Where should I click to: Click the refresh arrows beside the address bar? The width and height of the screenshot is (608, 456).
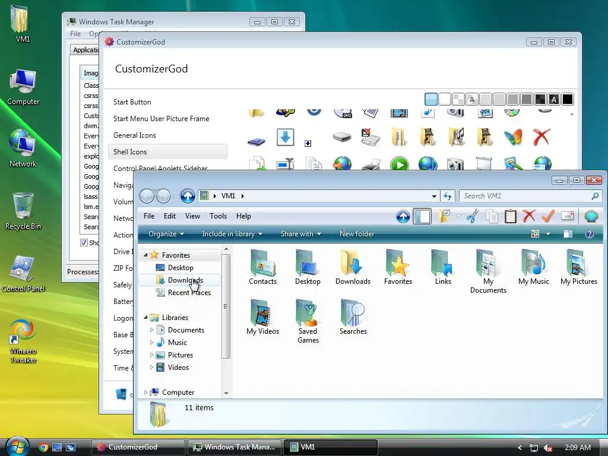tap(448, 196)
